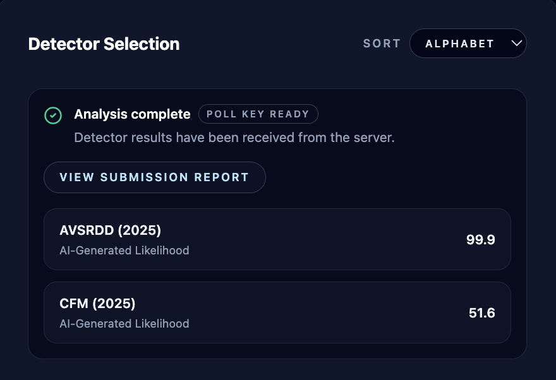Select the CFM (2025) detector title

(x=97, y=304)
